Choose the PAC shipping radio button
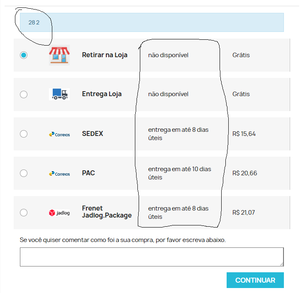This screenshot has height=293, width=303. pyautogui.click(x=24, y=173)
